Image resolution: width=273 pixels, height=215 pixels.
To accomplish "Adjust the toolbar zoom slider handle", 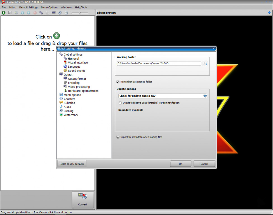I will [80, 13].
